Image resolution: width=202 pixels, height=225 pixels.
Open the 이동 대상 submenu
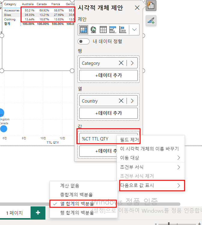pos(151,158)
